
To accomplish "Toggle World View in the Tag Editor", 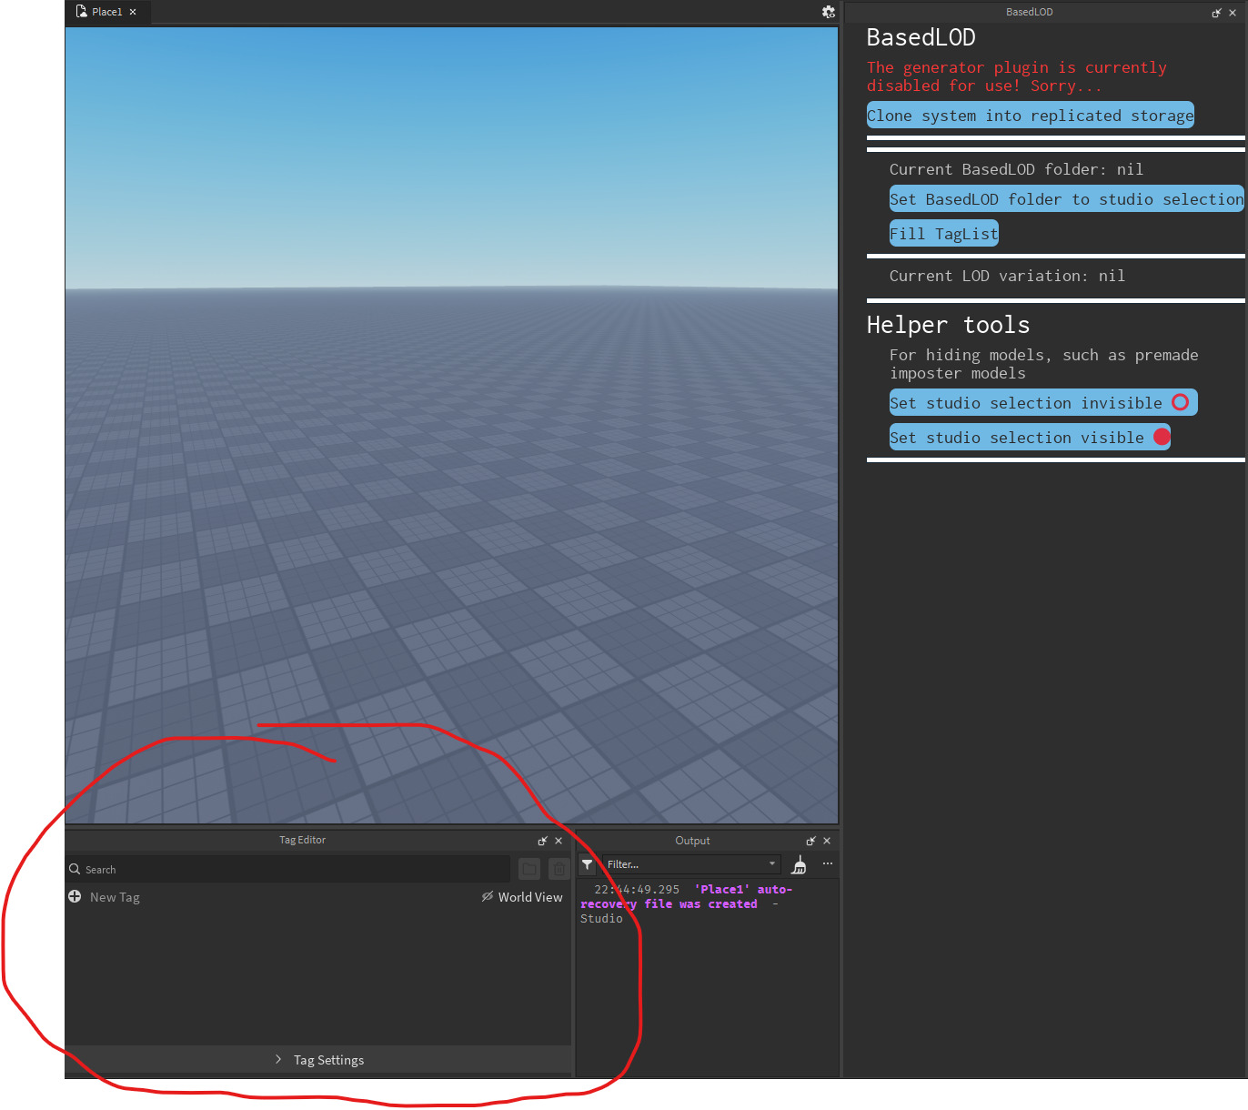I will point(521,897).
